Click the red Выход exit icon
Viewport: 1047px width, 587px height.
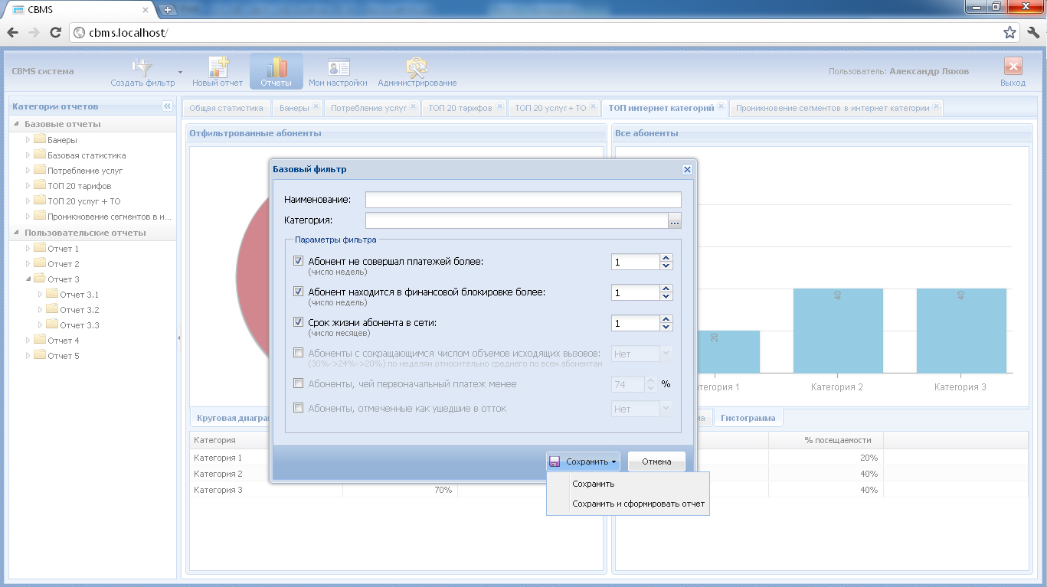tap(1013, 67)
